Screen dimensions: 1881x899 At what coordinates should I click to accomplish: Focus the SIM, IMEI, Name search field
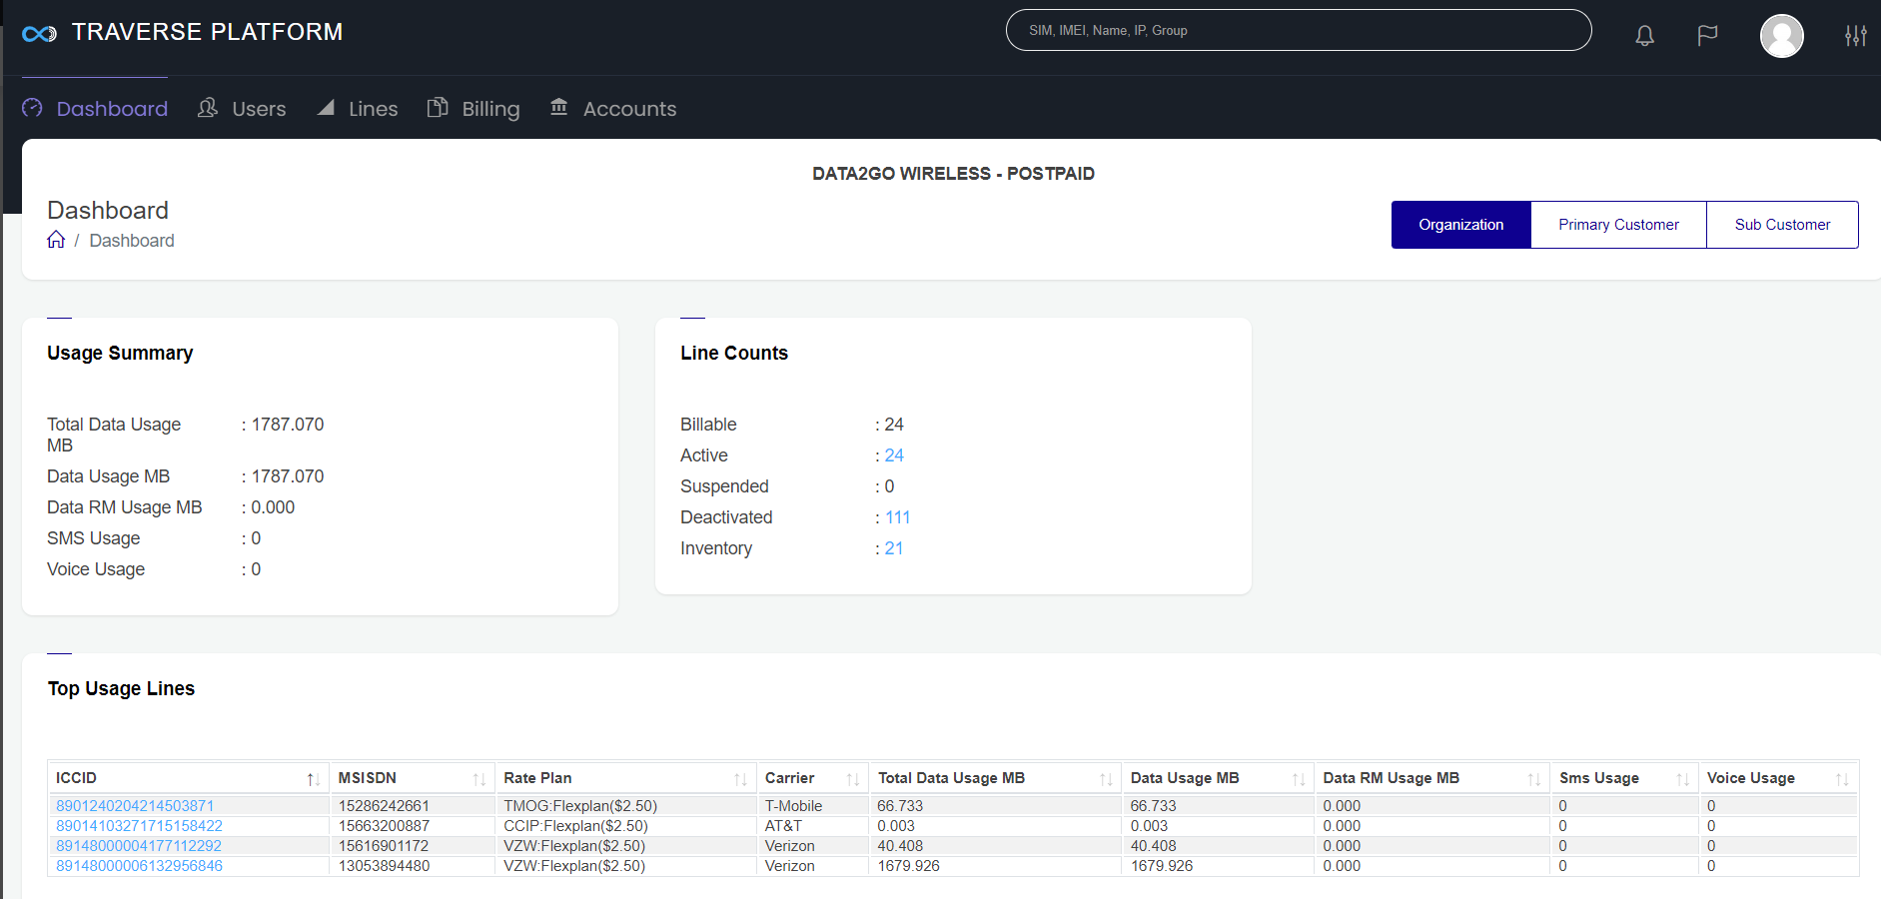pos(1298,31)
